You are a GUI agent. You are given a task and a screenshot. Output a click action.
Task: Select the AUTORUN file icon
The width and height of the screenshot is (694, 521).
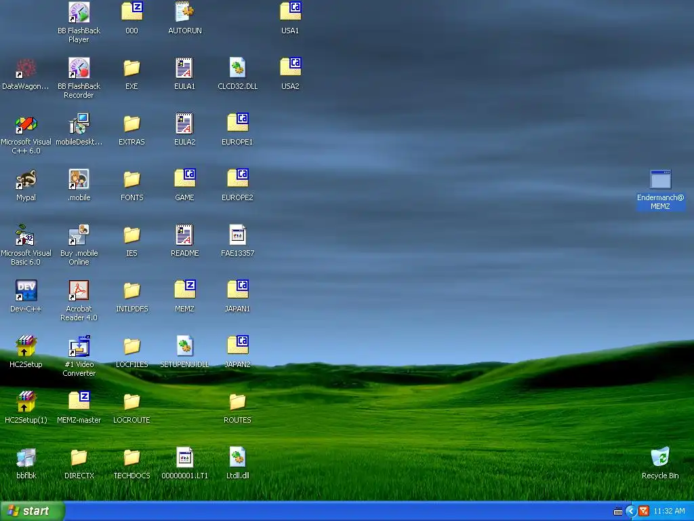pos(184,12)
